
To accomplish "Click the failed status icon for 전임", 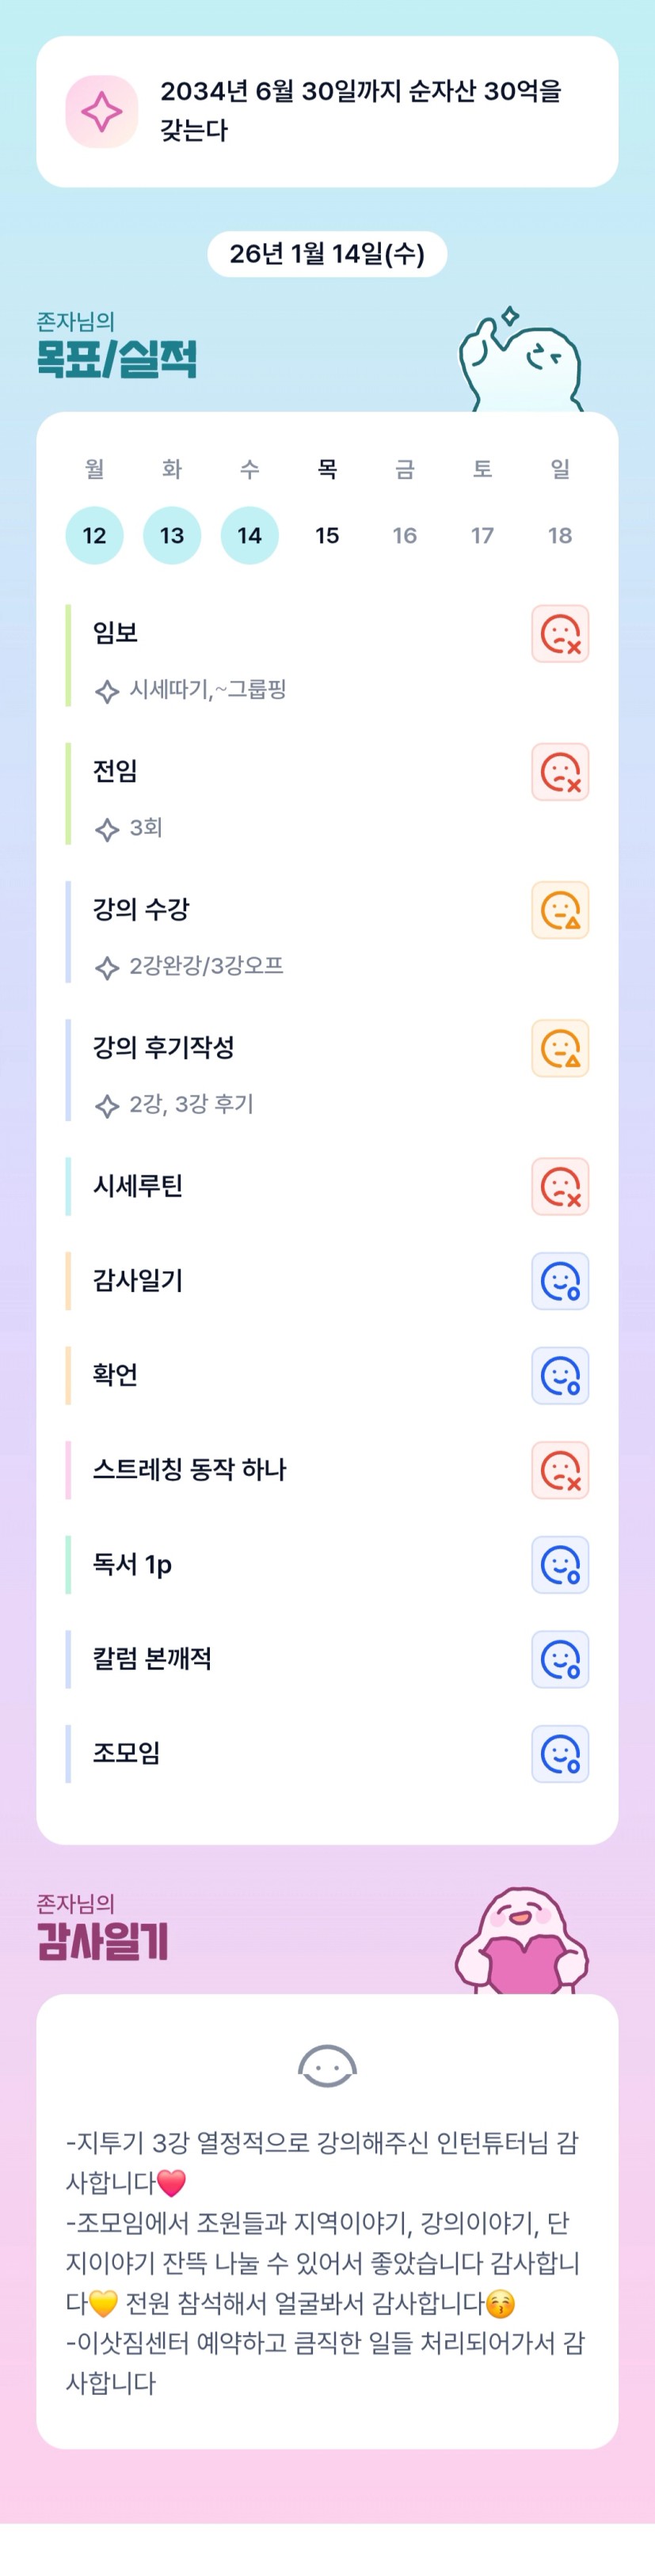I will click(x=559, y=771).
